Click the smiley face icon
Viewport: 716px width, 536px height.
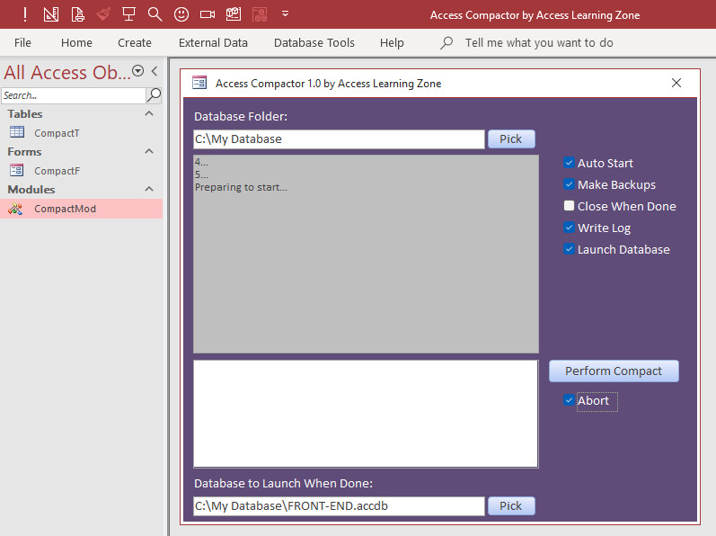(181, 14)
